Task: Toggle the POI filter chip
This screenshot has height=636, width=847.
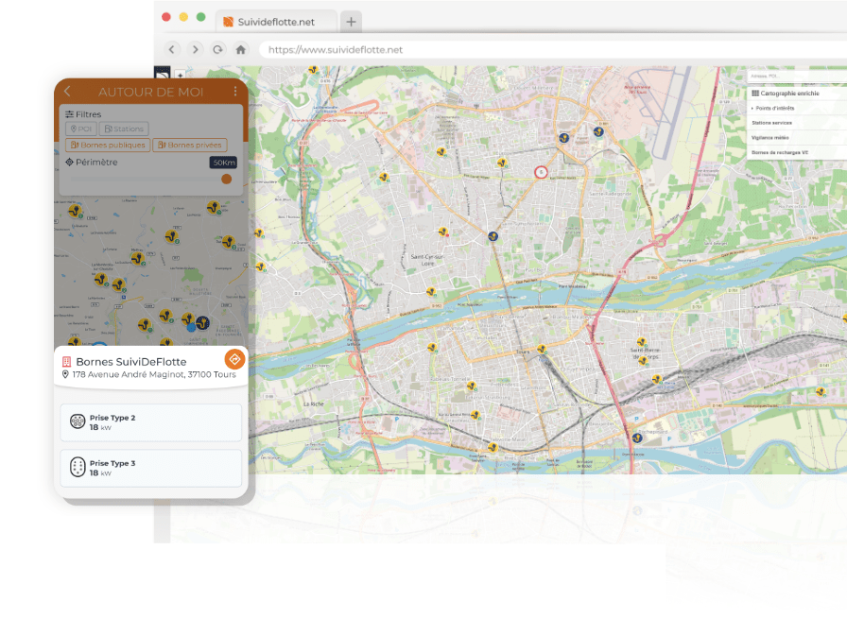Action: click(x=81, y=129)
